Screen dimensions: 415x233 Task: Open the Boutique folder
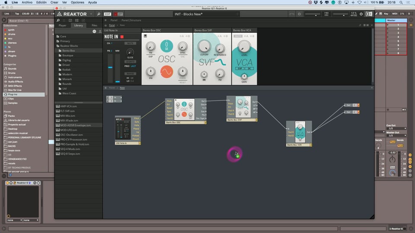pos(68,55)
